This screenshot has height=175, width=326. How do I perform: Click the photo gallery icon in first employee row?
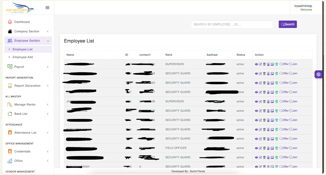point(272,64)
